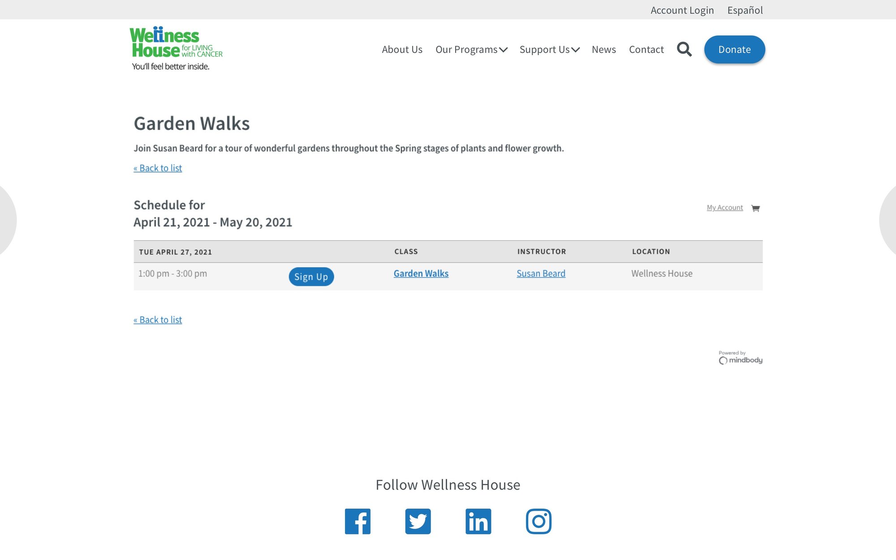This screenshot has width=896, height=560.
Task: Expand the Support Us dropdown
Action: [550, 49]
